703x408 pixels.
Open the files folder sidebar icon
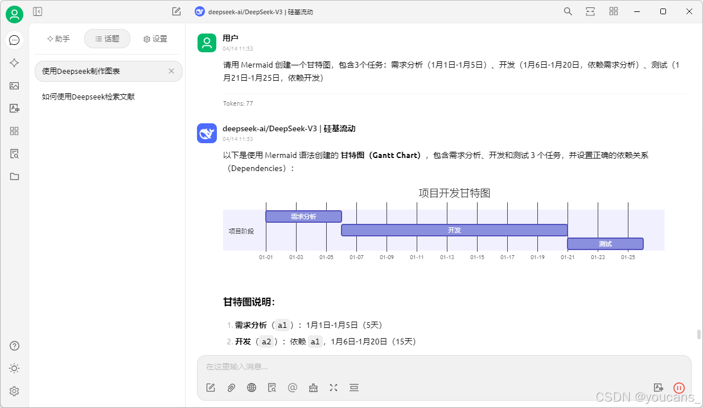14,177
